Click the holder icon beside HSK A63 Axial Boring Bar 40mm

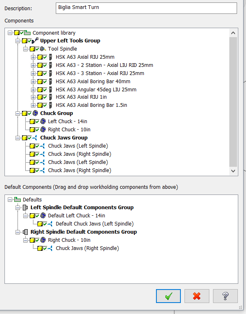(x=51, y=82)
